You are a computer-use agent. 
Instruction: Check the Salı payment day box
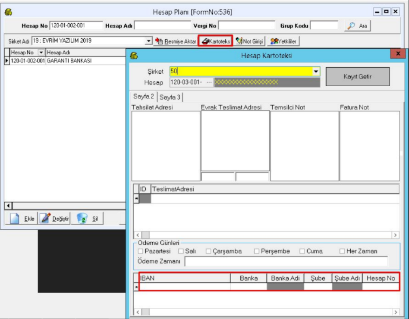[181, 251]
